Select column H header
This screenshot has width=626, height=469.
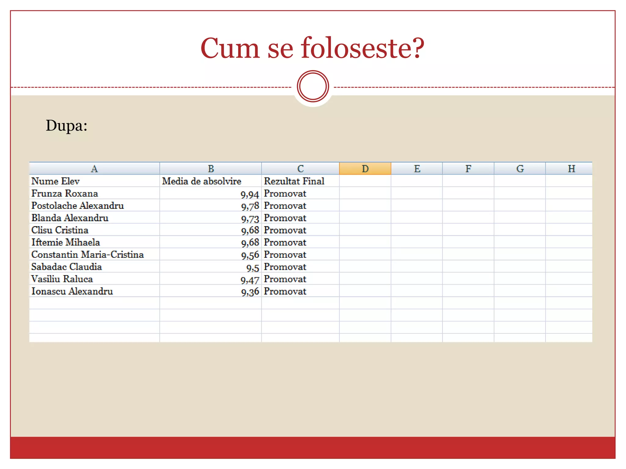[x=571, y=169]
